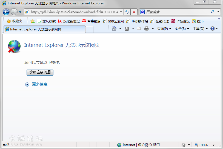Open the 华彩软件站 bookmark

tap(137, 21)
